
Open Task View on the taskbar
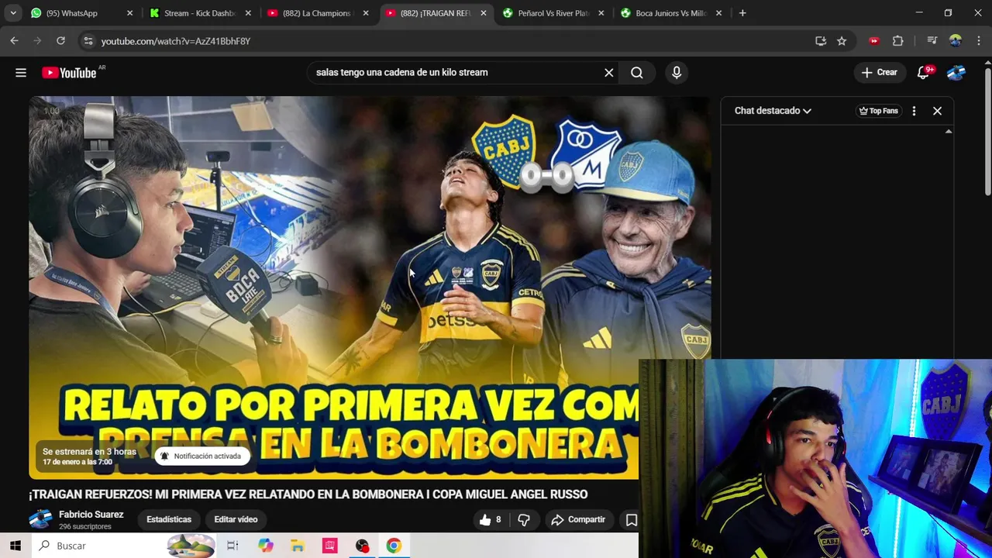[x=232, y=546]
